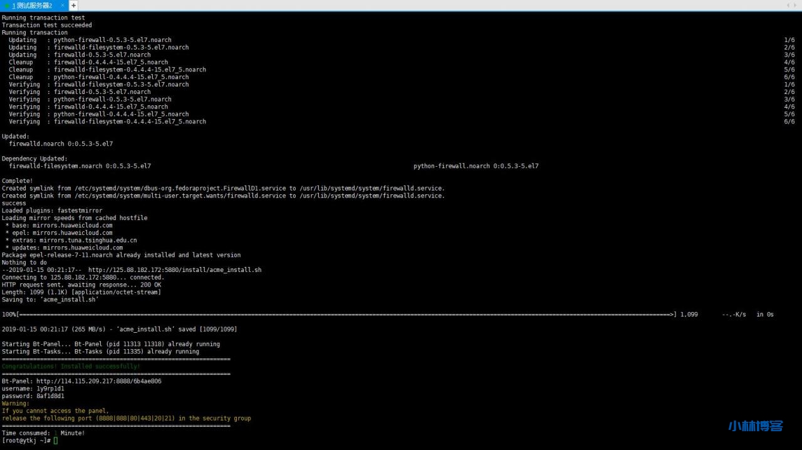Image resolution: width=802 pixels, height=450 pixels.
Task: Click the password value 8af1d8d1
Action: tap(50, 396)
